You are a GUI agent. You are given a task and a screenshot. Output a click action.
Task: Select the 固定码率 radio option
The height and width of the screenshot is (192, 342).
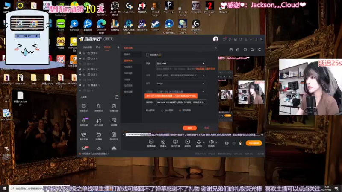(180, 111)
